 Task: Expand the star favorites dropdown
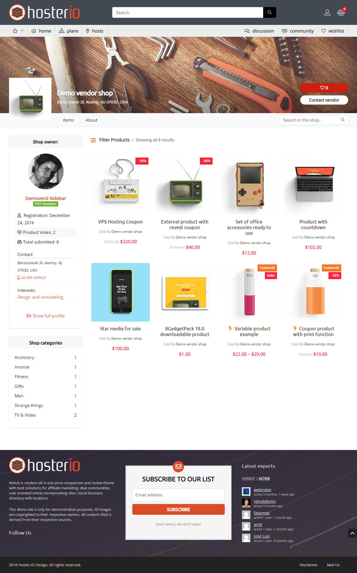18,31
